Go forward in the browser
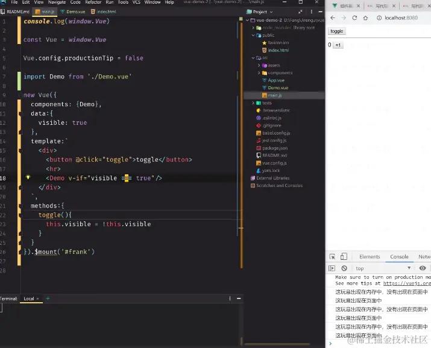This screenshot has height=348, width=431. tap(344, 18)
